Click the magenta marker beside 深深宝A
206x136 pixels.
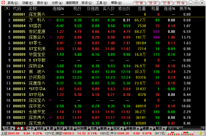point(50,100)
